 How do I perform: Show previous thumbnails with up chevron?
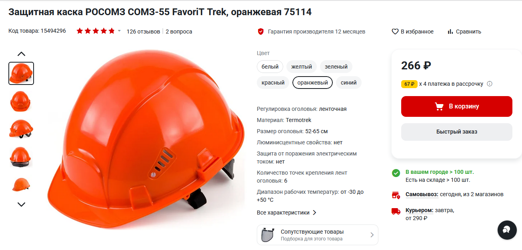(x=21, y=54)
